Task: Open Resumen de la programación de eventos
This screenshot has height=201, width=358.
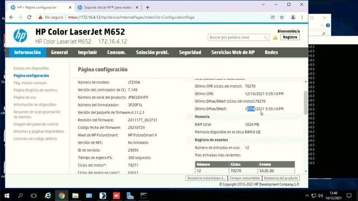Action: [x=37, y=114]
